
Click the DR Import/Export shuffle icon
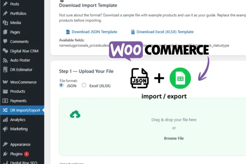click(5, 110)
